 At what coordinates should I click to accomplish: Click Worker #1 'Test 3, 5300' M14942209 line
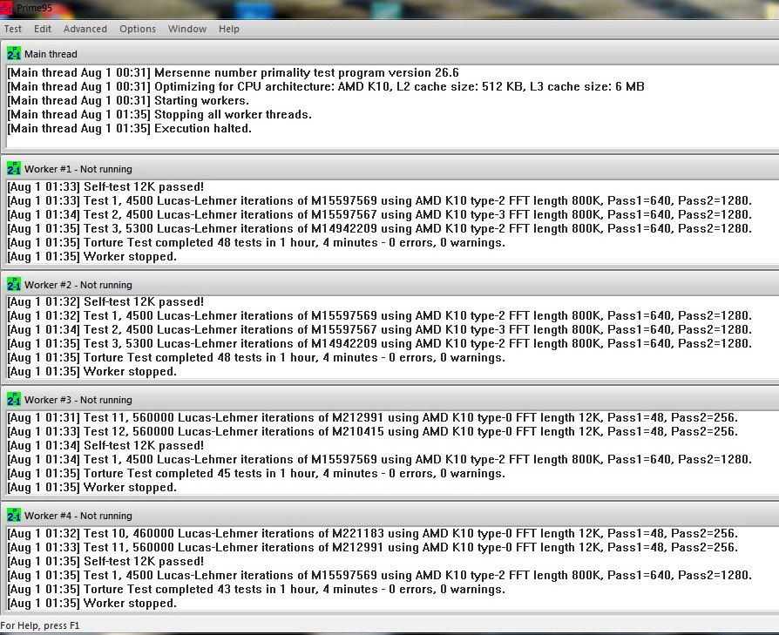point(380,228)
